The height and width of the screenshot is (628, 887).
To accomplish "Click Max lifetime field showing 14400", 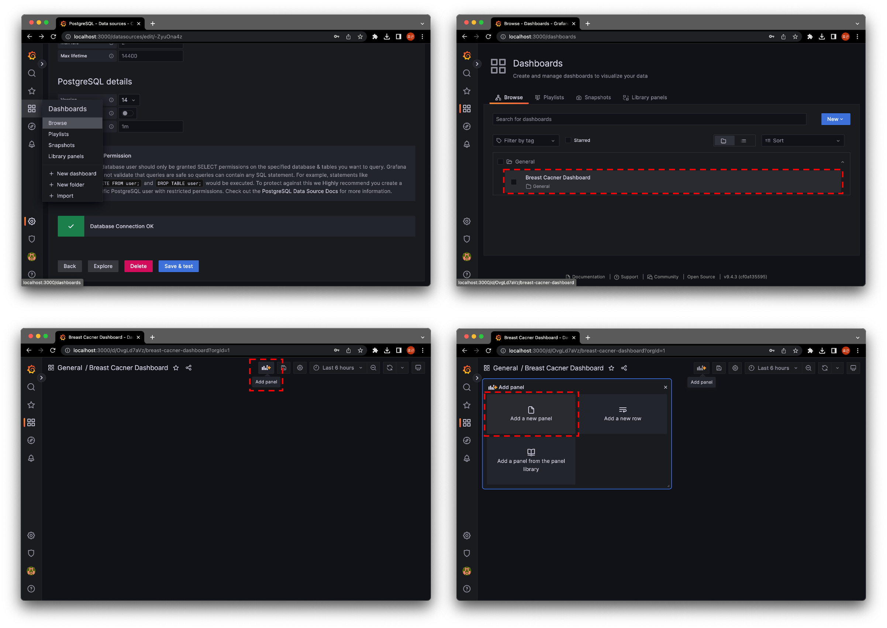I will click(151, 56).
